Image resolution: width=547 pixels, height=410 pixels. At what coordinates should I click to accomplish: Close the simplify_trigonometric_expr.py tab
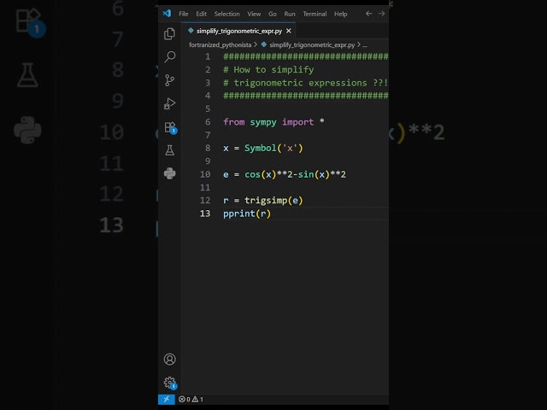click(x=289, y=31)
